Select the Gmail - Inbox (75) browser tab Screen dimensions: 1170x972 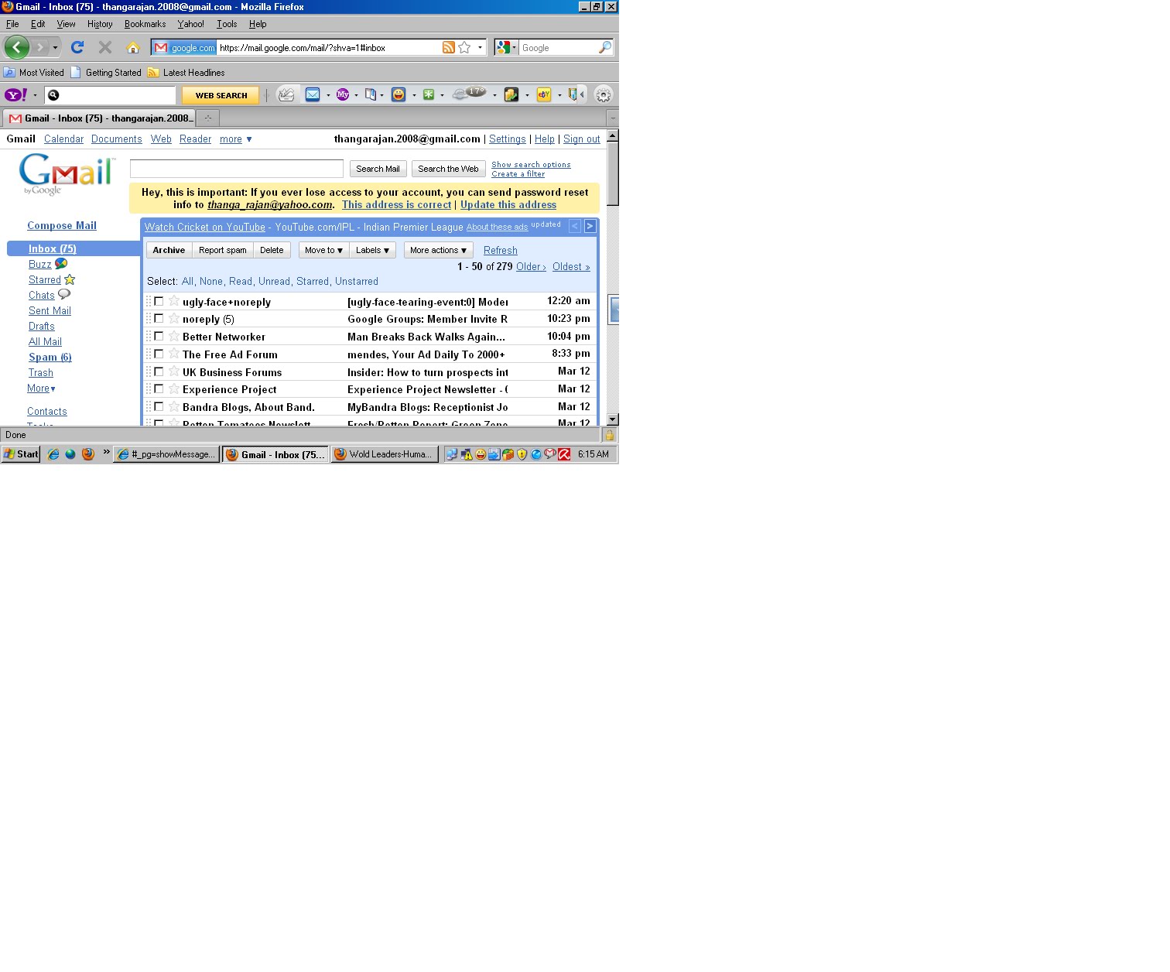pyautogui.click(x=99, y=118)
